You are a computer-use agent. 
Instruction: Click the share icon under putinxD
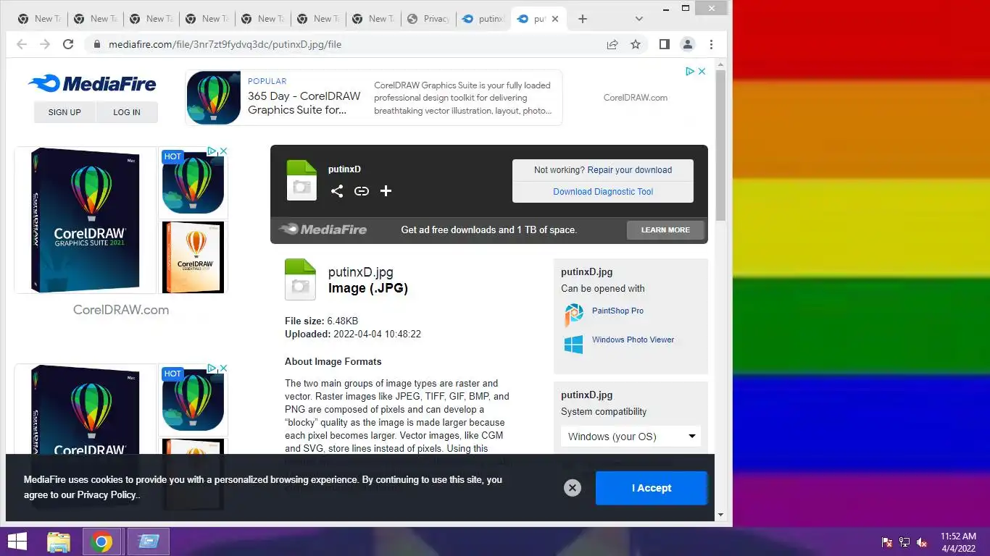[x=337, y=191]
